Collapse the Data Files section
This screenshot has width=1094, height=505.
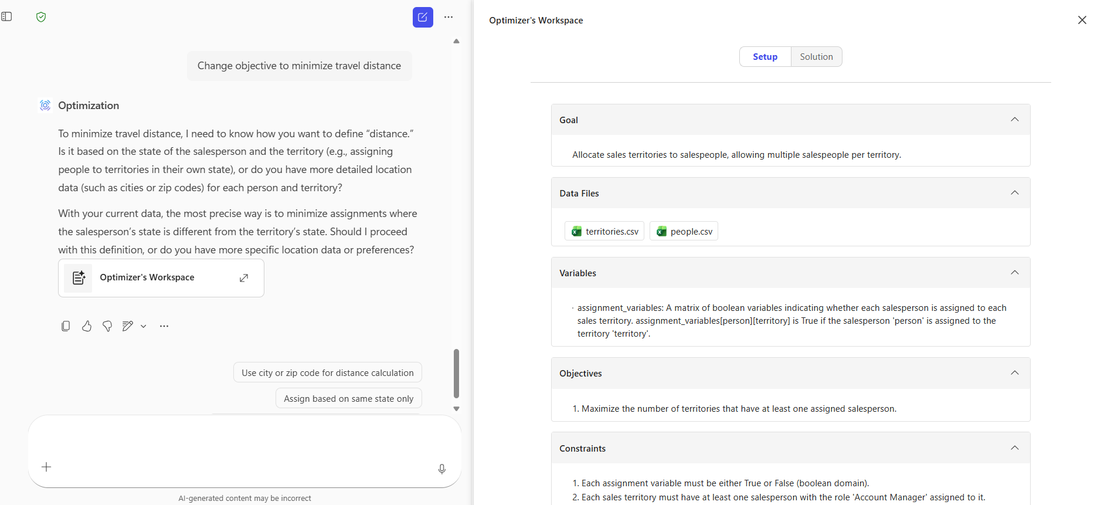pos(1015,193)
